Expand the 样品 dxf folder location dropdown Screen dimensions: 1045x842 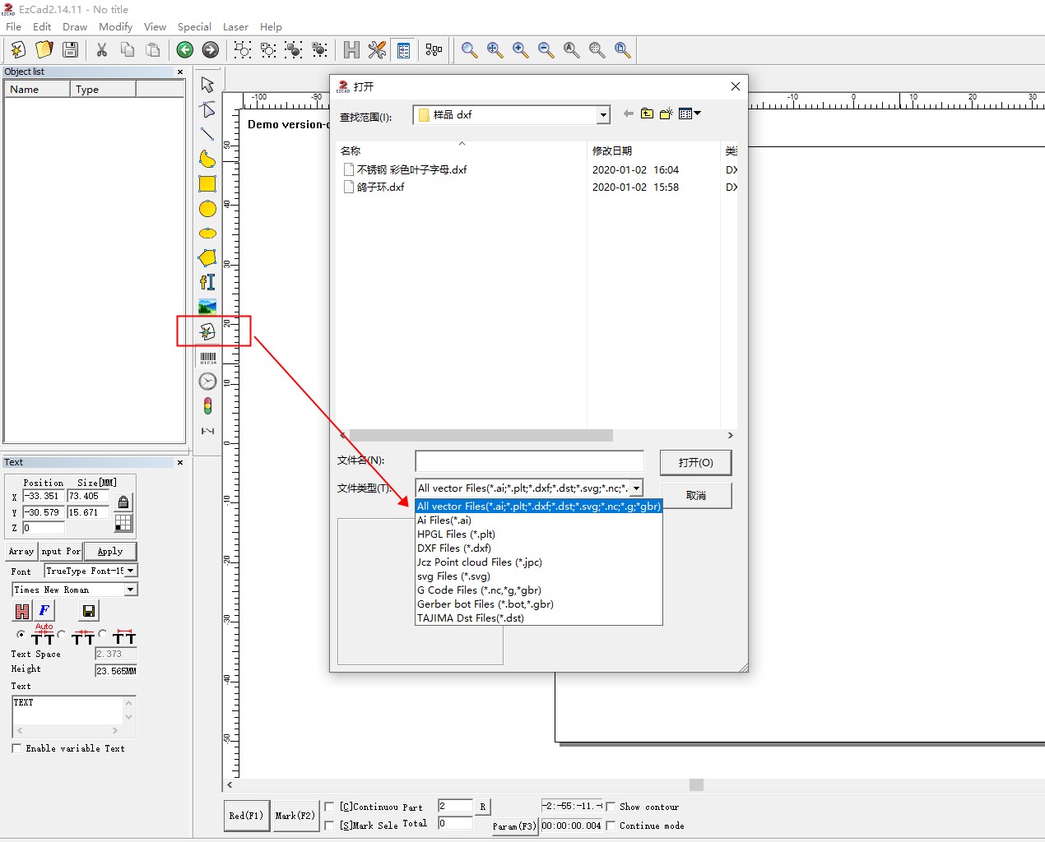pyautogui.click(x=603, y=115)
